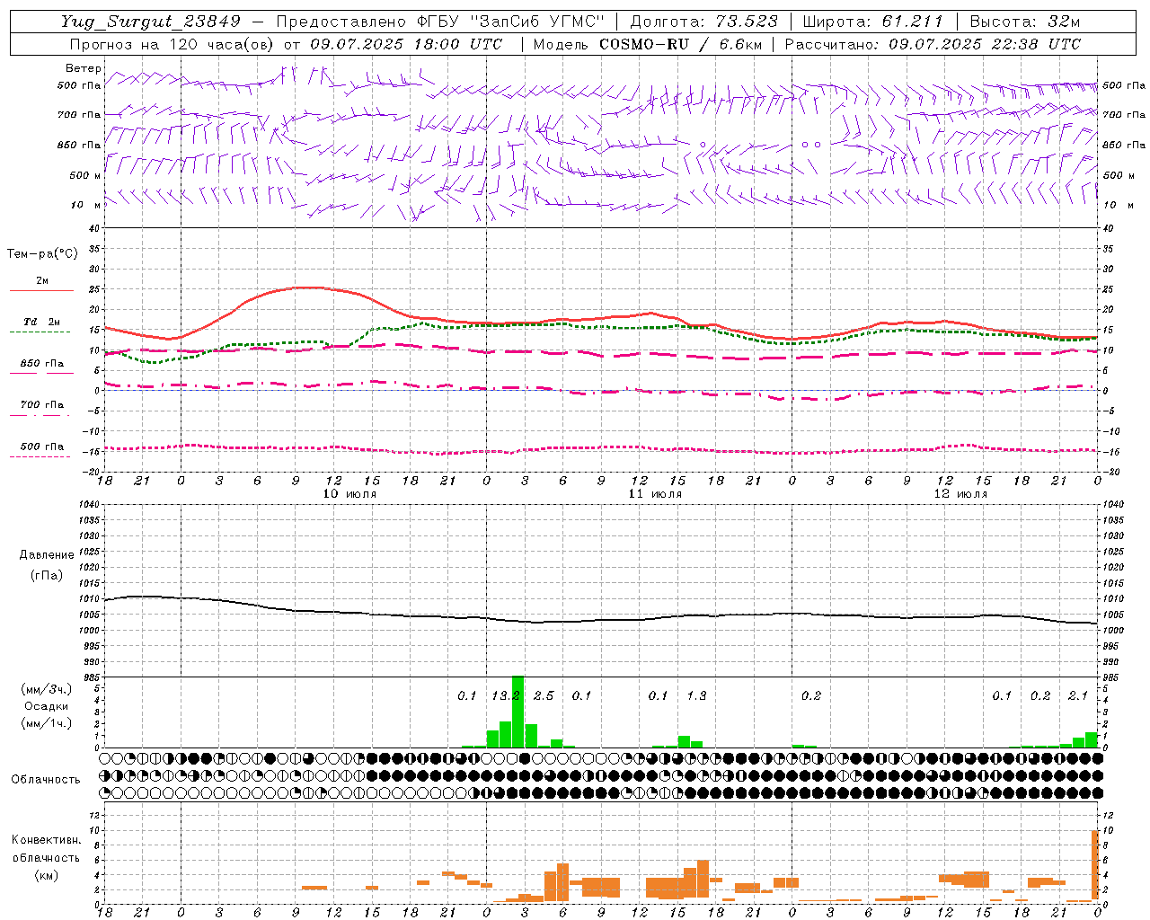Screen dimensions: 1150x920
Task: Click the 2.1 precipitation amount value
Action: [1078, 695]
